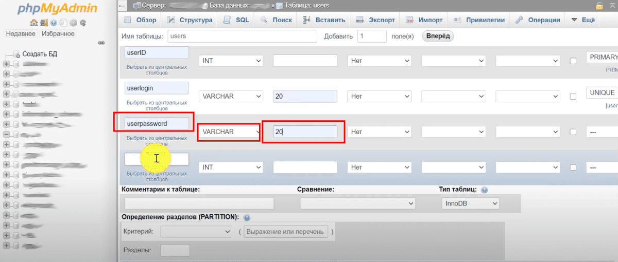Open help icon next to Тип таблиц
Viewport: 618px width, 262px height.
pyautogui.click(x=484, y=190)
